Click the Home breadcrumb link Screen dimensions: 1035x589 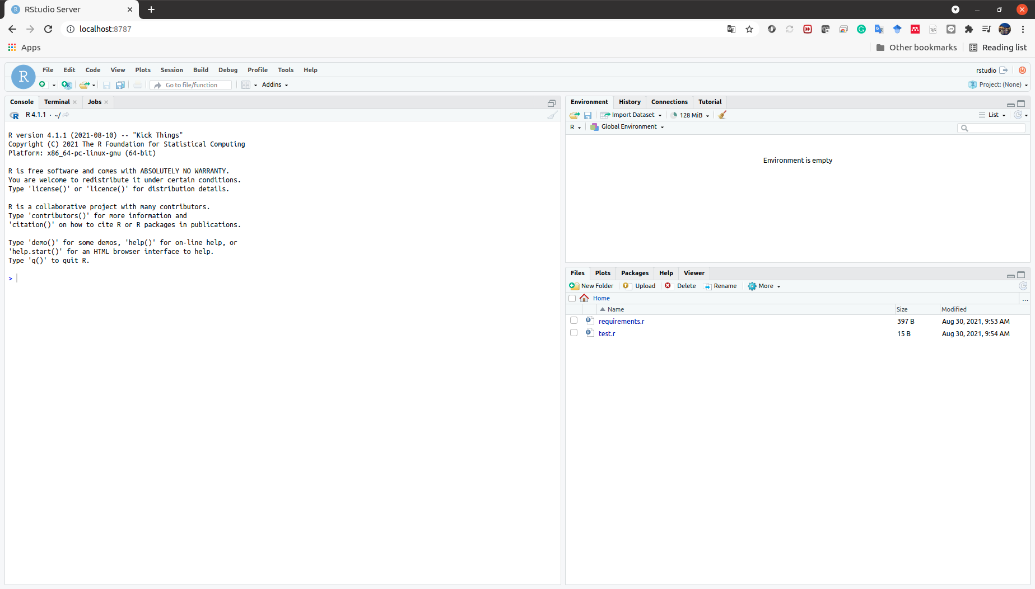click(601, 298)
